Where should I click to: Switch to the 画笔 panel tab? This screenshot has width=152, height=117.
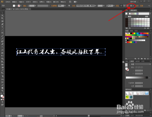pos(131,31)
